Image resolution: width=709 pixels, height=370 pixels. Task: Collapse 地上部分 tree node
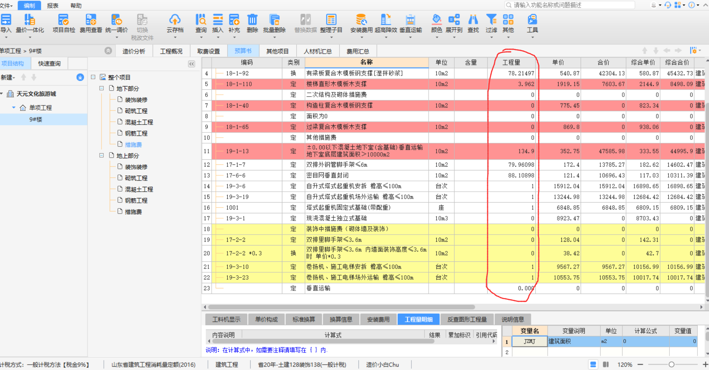pos(101,156)
